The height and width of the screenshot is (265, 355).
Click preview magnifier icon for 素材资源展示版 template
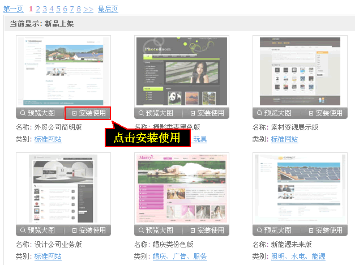260,113
